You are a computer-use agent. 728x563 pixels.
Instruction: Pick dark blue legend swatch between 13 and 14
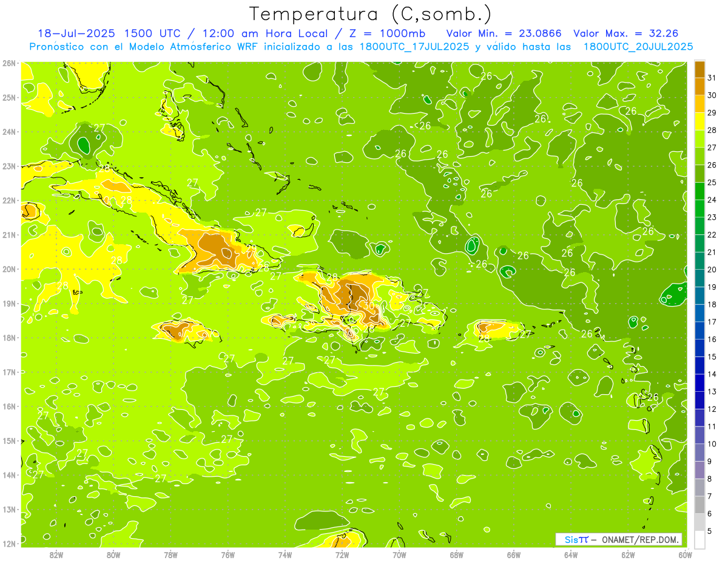point(699,383)
